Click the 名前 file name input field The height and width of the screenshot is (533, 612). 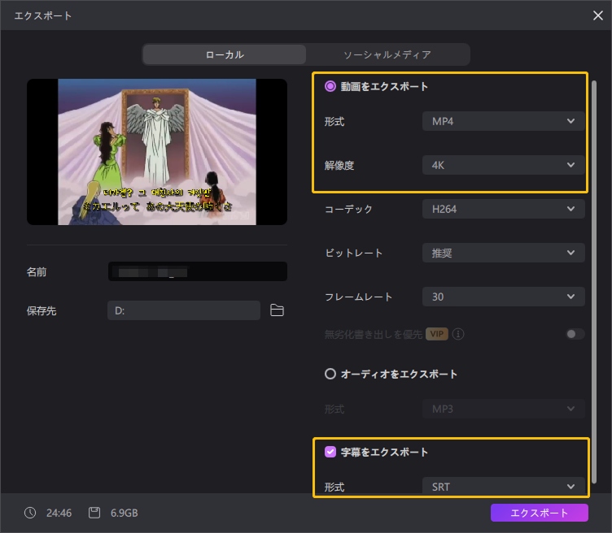tap(198, 271)
